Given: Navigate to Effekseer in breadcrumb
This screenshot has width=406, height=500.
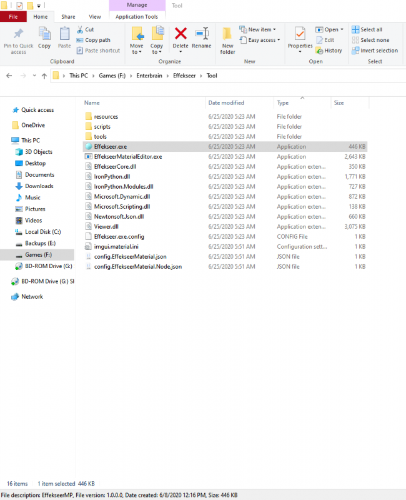Looking at the screenshot, I should 184,76.
